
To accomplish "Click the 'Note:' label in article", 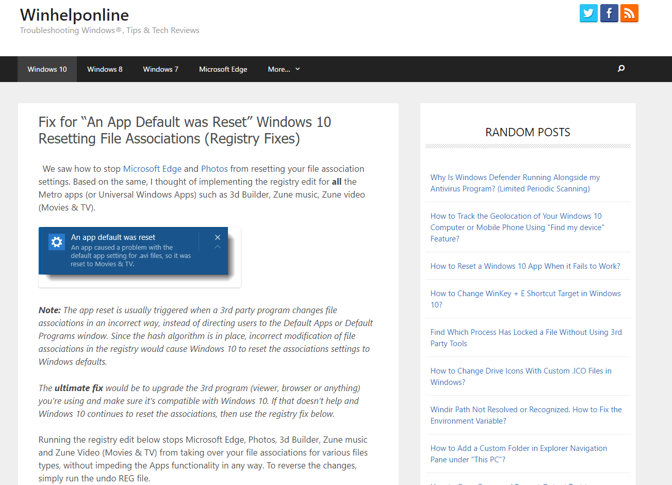I will click(50, 310).
